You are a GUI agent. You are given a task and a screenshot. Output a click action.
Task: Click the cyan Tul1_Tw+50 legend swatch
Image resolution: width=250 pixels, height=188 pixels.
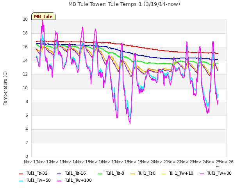[x=21, y=181]
